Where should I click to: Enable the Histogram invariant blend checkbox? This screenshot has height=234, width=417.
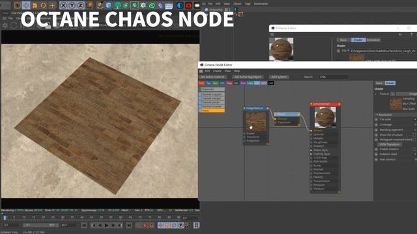[x=415, y=140]
